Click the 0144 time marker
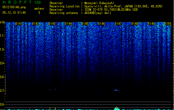The width and height of the screenshot is (174, 110). point(69,24)
